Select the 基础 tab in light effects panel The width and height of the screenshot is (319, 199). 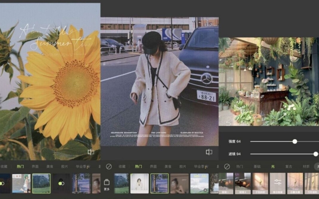click(257, 166)
